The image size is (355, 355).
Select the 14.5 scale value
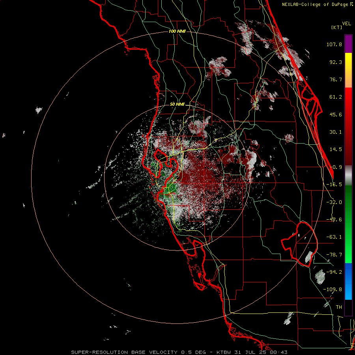pos(336,149)
